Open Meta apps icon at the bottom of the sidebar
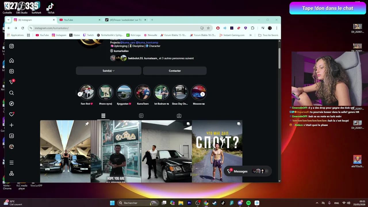 (x=11, y=173)
